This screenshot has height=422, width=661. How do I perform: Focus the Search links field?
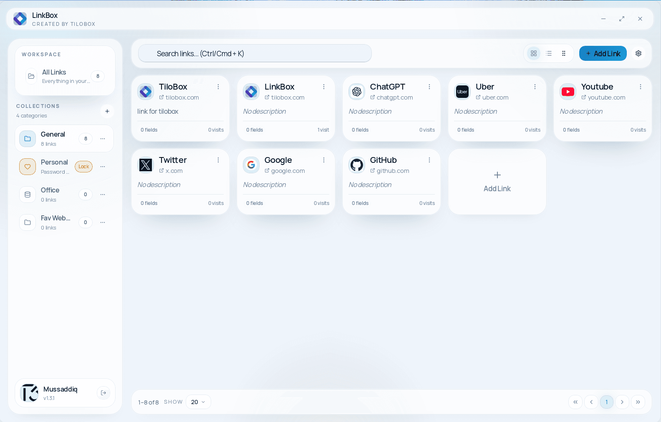(255, 53)
